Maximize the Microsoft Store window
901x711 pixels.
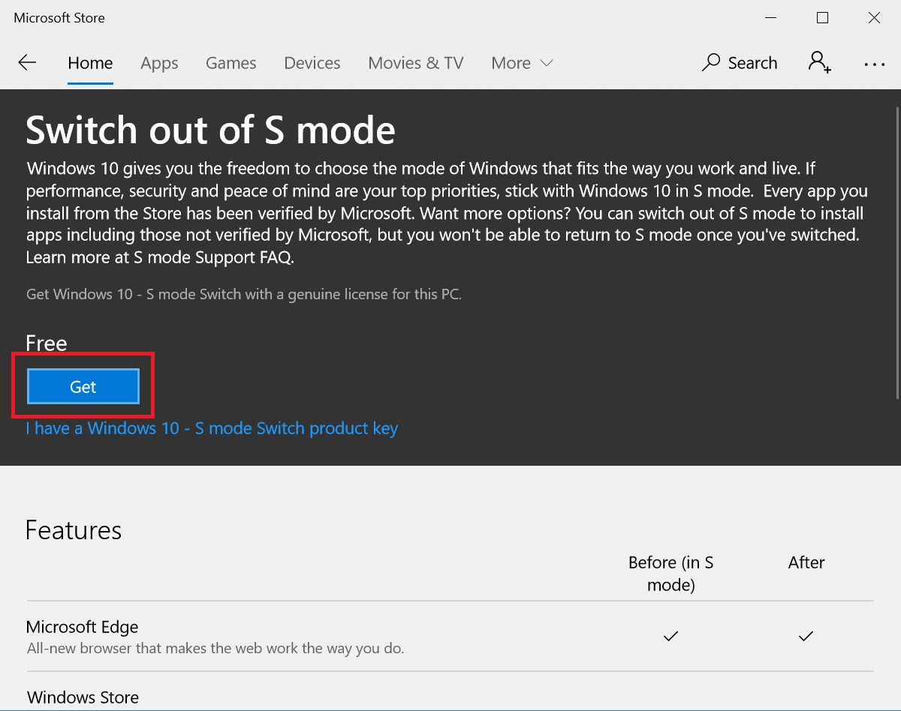(822, 18)
